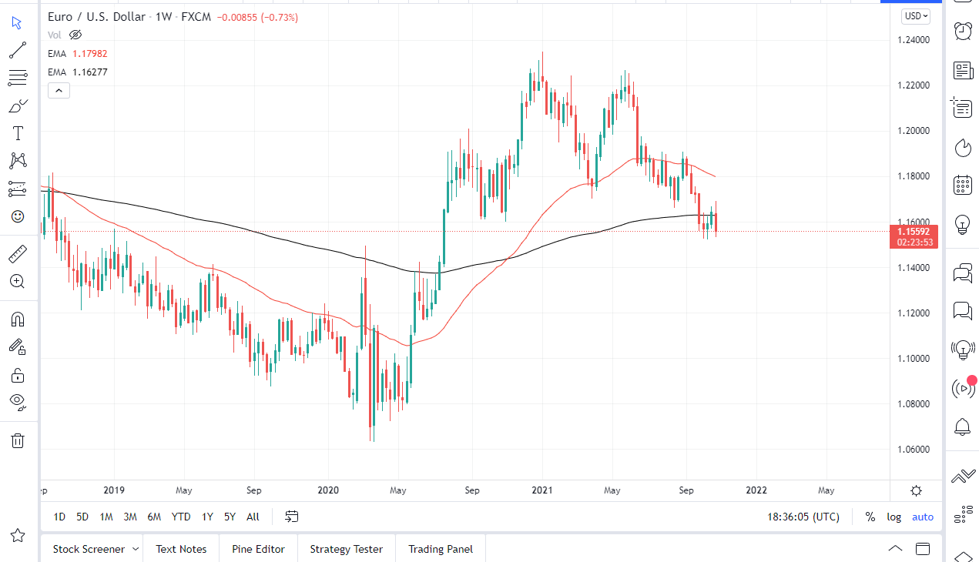979x562 pixels.
Task: Remove all drawings with trash icon
Action: [x=17, y=440]
